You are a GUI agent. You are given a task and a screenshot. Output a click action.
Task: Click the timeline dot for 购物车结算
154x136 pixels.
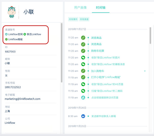tap(88, 51)
